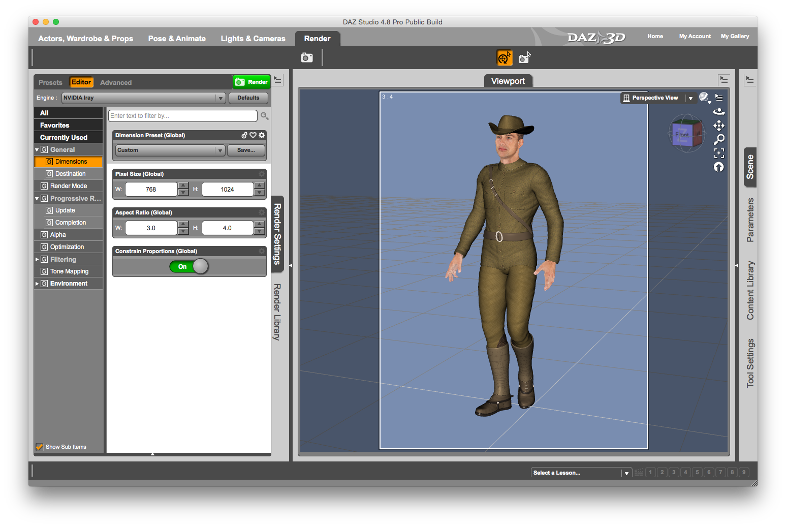
Task: Open the Engine NVIDIA Iray dropdown
Action: 143,98
